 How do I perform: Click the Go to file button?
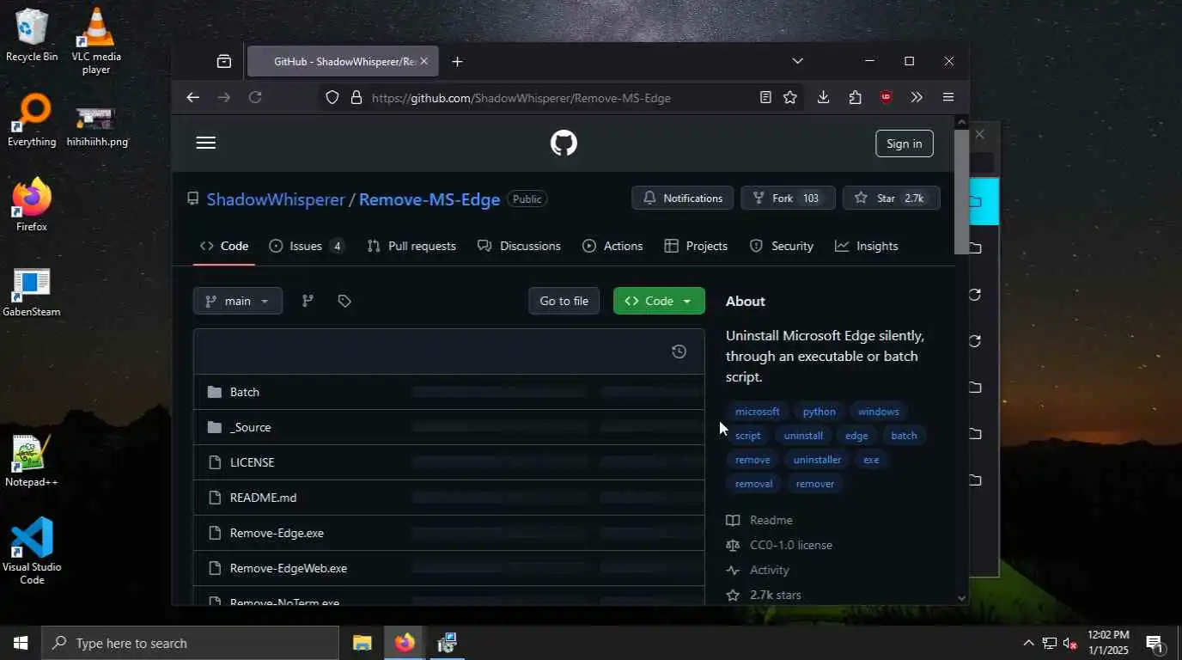(564, 301)
